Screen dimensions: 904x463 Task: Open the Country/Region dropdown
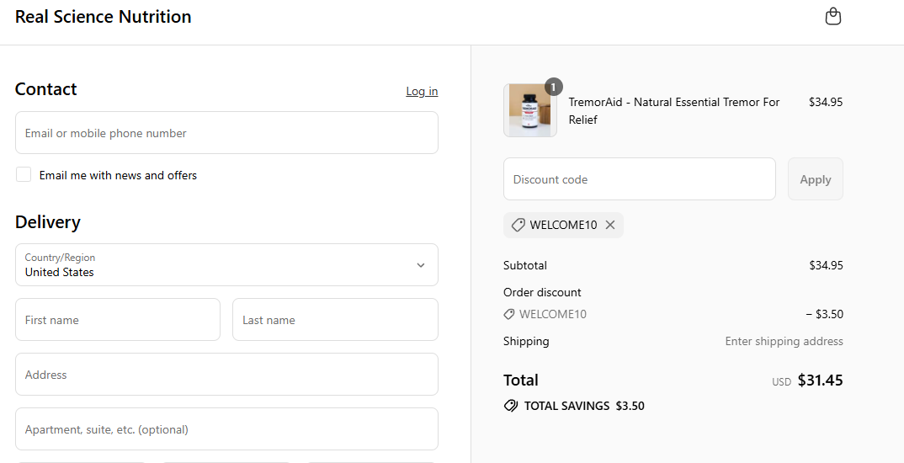[226, 264]
